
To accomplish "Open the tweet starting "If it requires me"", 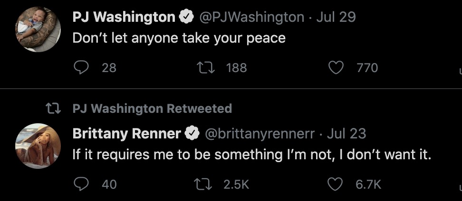I will tap(251, 155).
